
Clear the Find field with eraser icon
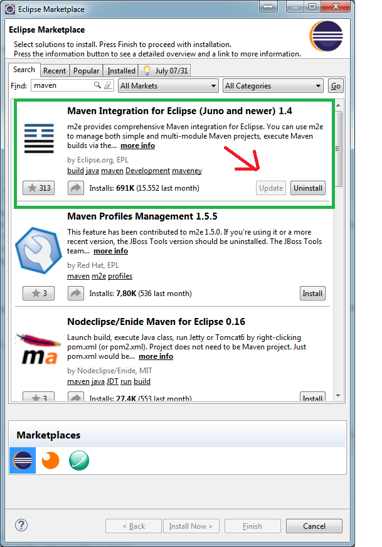[x=108, y=85]
